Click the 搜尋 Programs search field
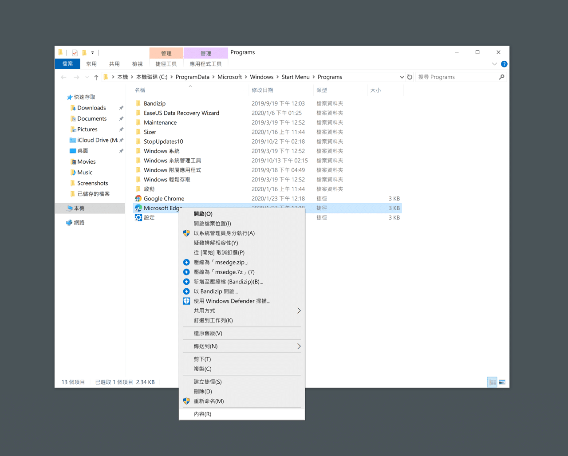The height and width of the screenshot is (456, 568). [457, 77]
